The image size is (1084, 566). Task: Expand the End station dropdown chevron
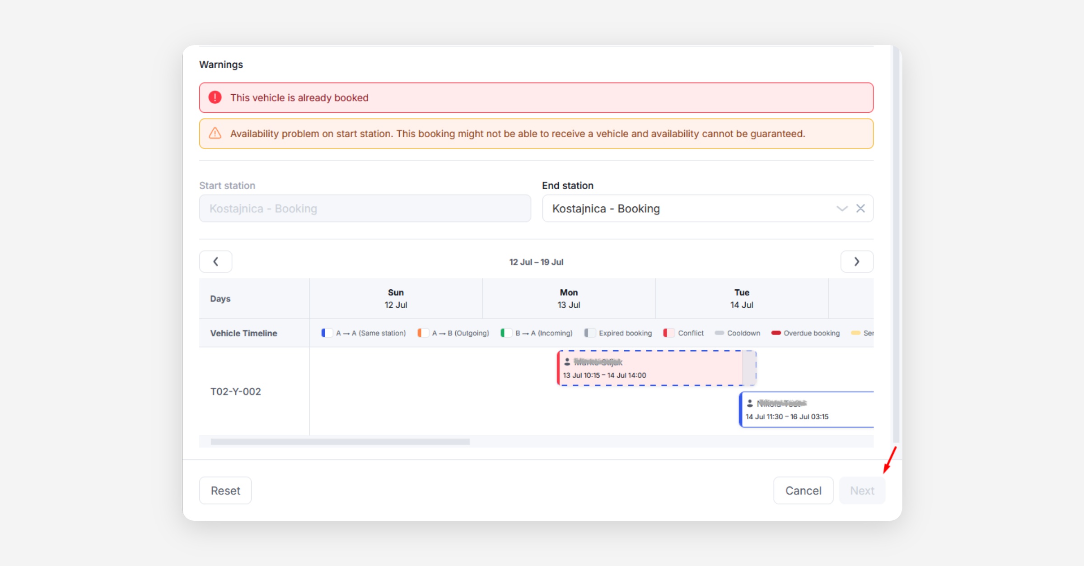pyautogui.click(x=842, y=209)
